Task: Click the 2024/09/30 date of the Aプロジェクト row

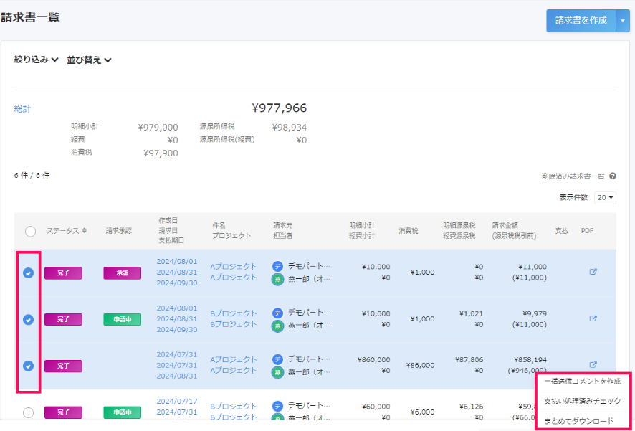Action: click(x=177, y=283)
